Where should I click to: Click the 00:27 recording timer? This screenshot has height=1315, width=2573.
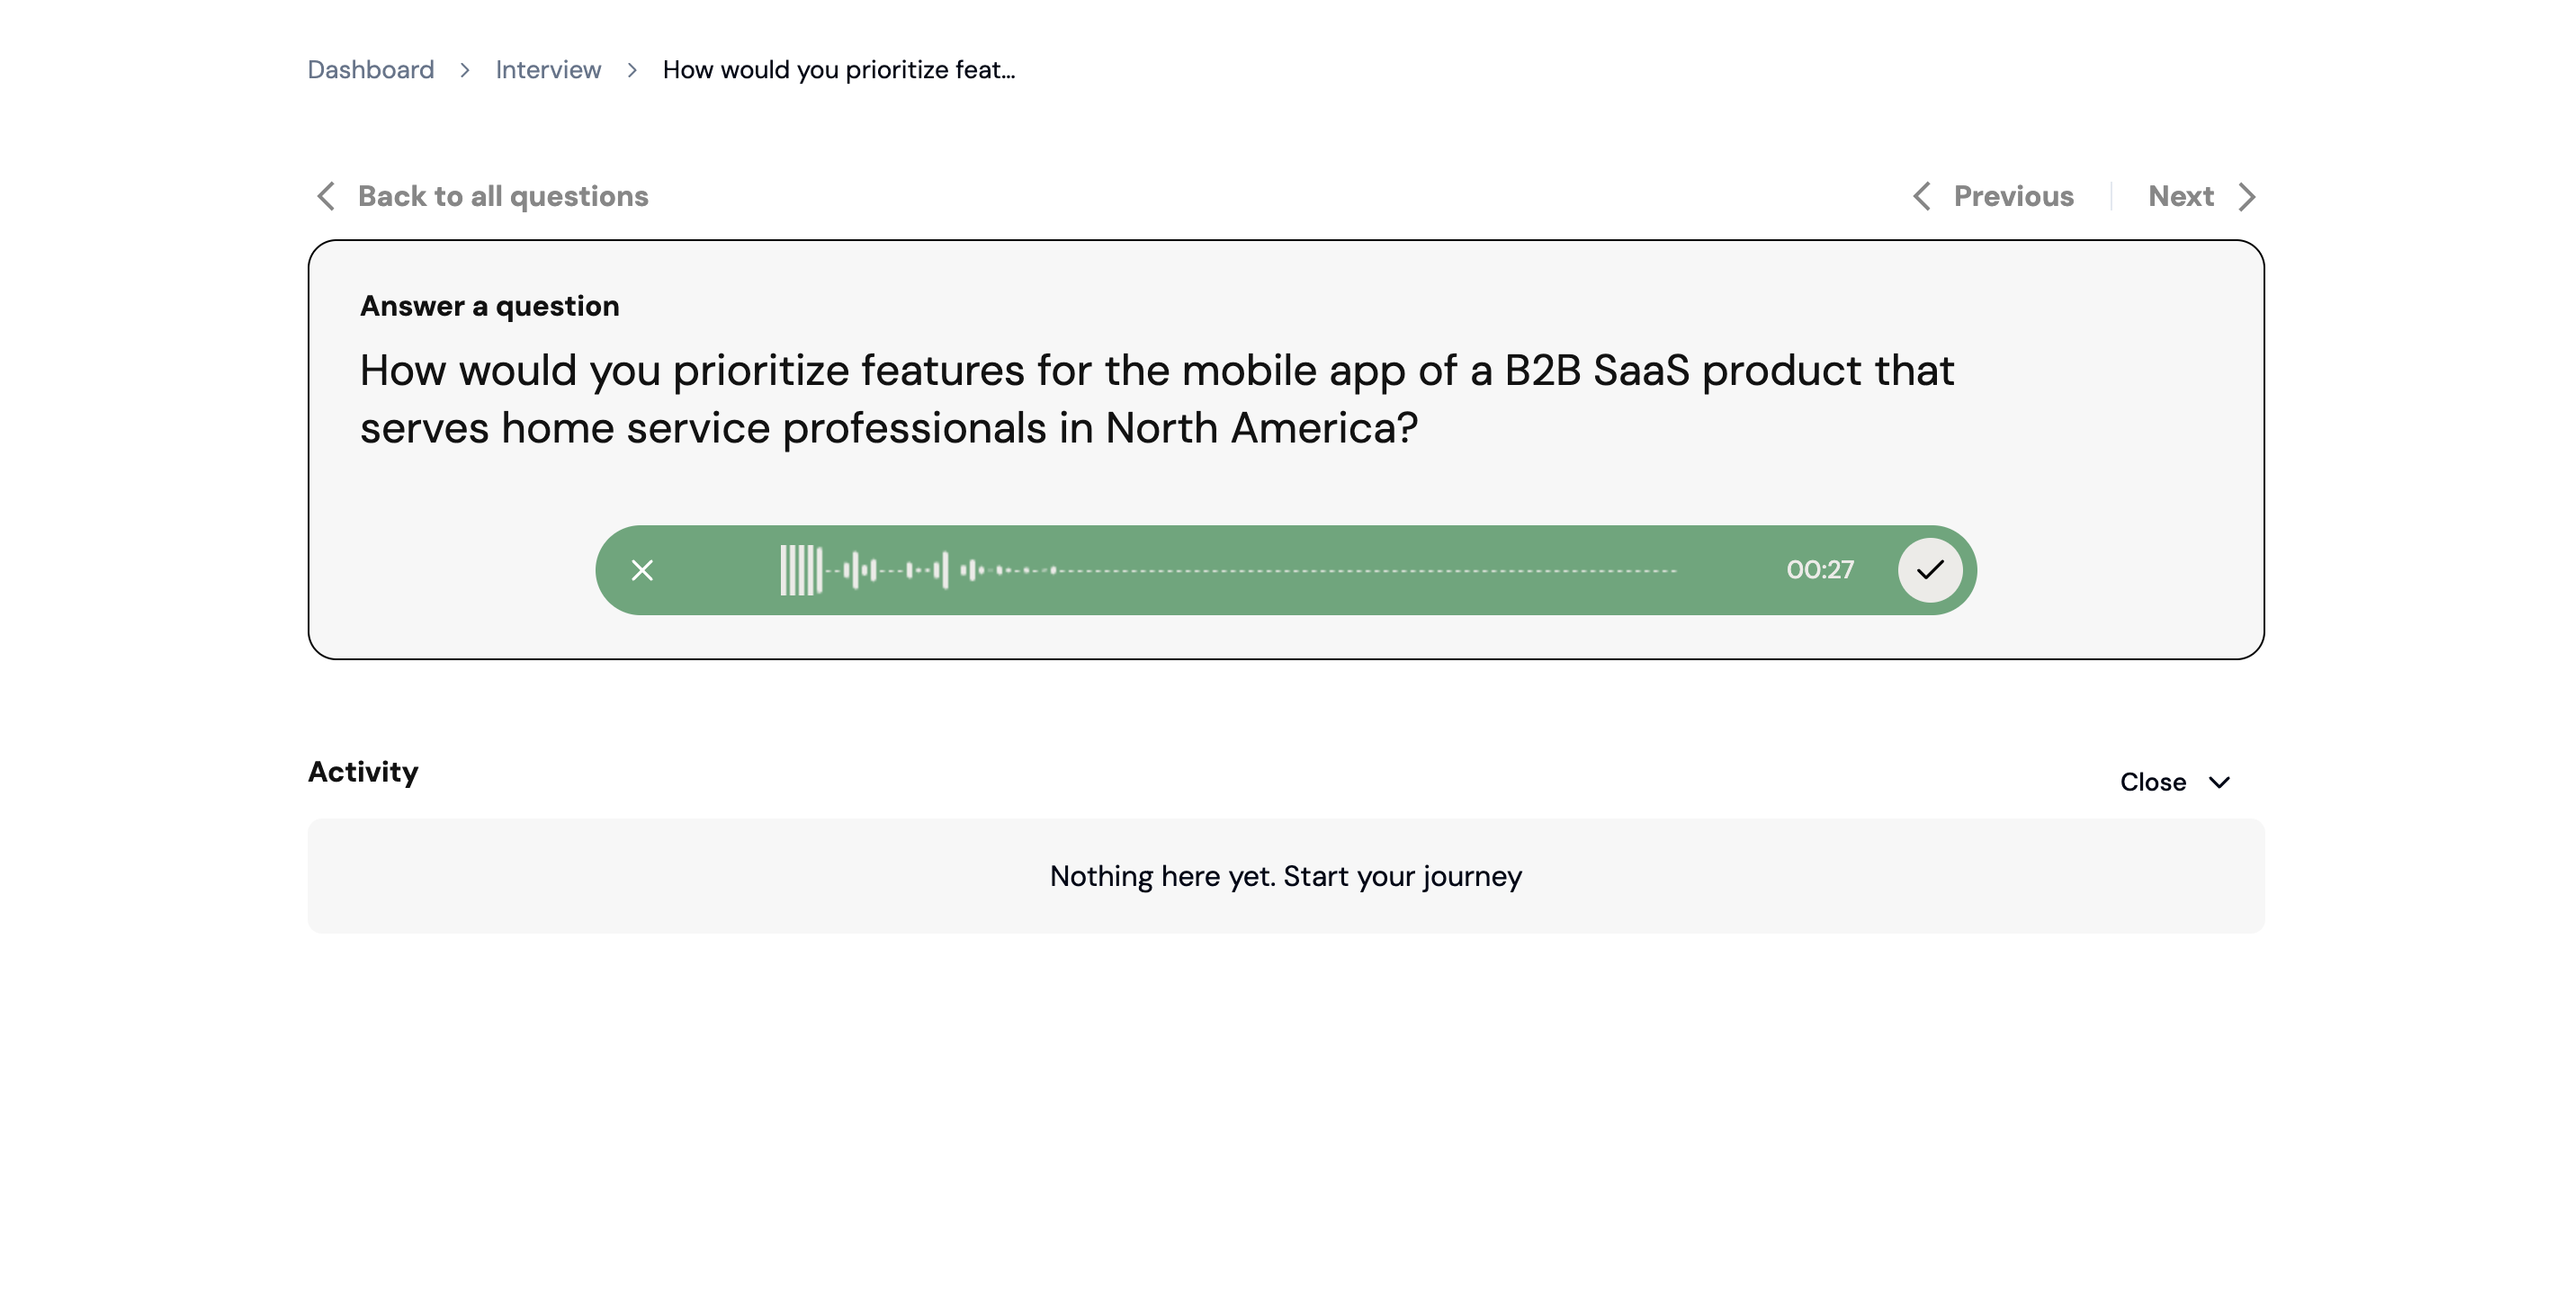point(1819,570)
